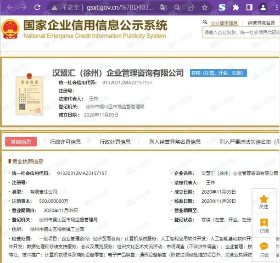Click the 异议 chat bubble icon
This screenshot has height=263, width=280.
click(264, 246)
